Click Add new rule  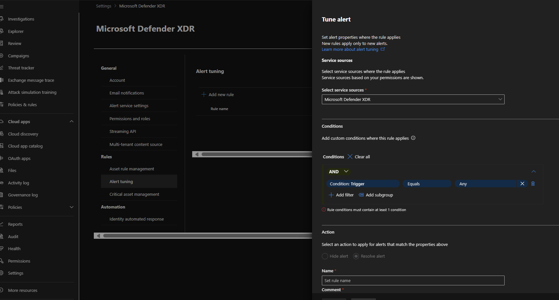tap(218, 94)
